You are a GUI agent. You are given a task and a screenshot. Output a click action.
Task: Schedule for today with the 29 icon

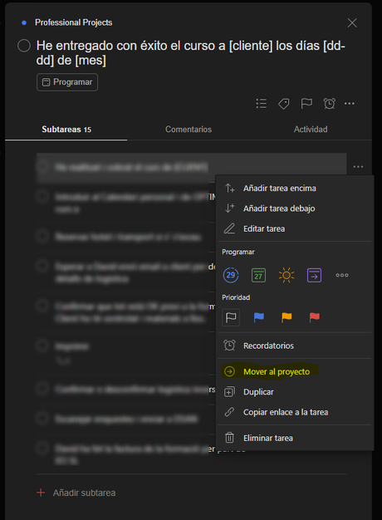click(231, 275)
